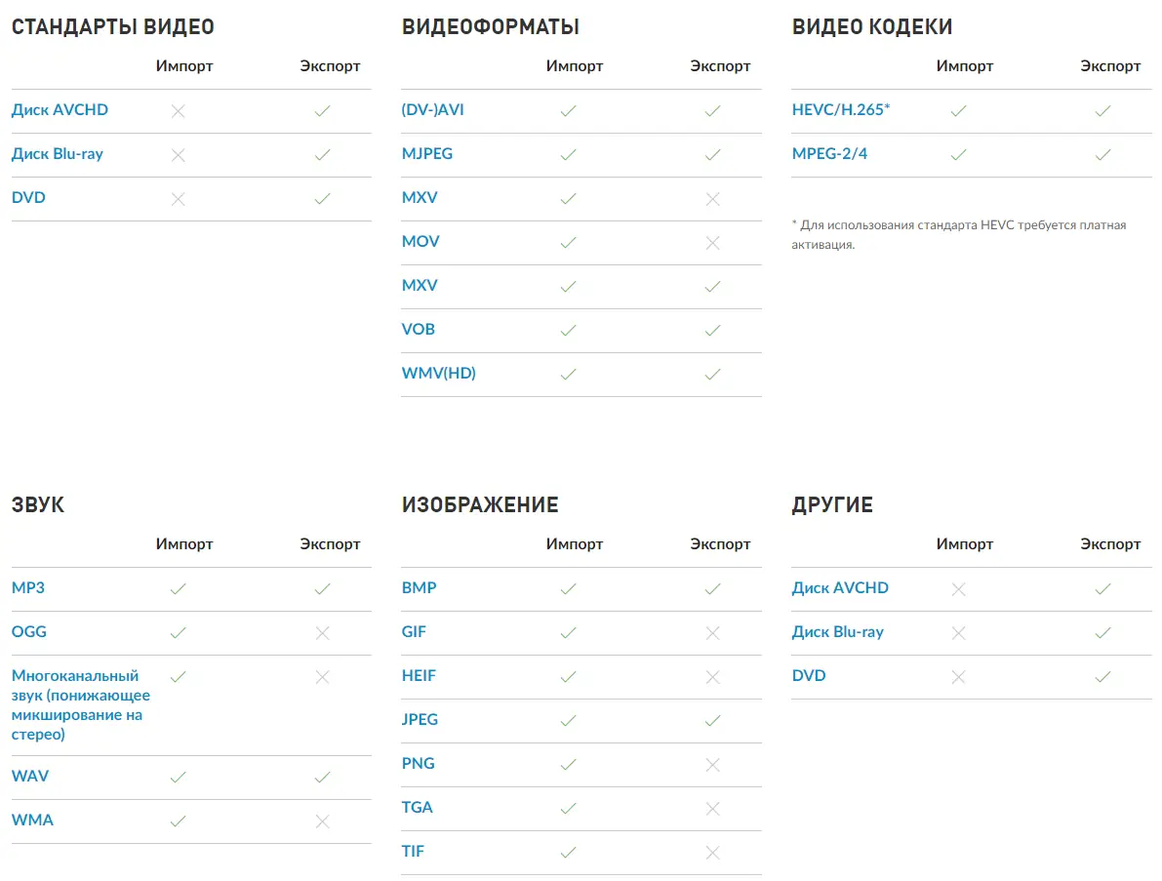The width and height of the screenshot is (1162, 881).
Task: Click the import checkmark for HEVC/H.265
Action: [958, 111]
